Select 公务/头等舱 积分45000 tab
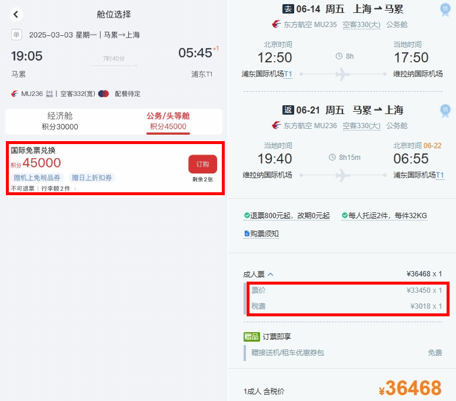The width and height of the screenshot is (456, 401). point(168,121)
